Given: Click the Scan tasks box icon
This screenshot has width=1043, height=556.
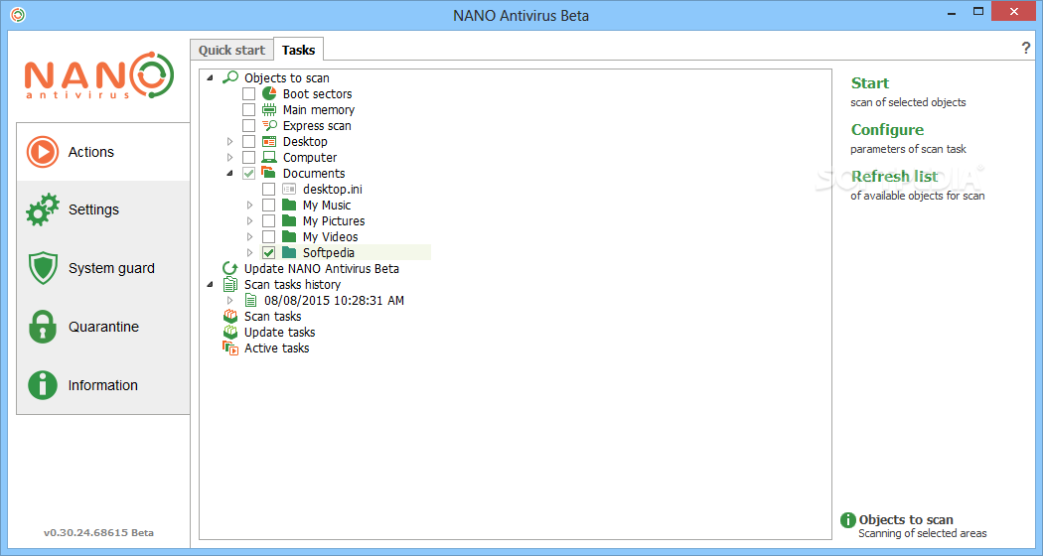Looking at the screenshot, I should 230,316.
